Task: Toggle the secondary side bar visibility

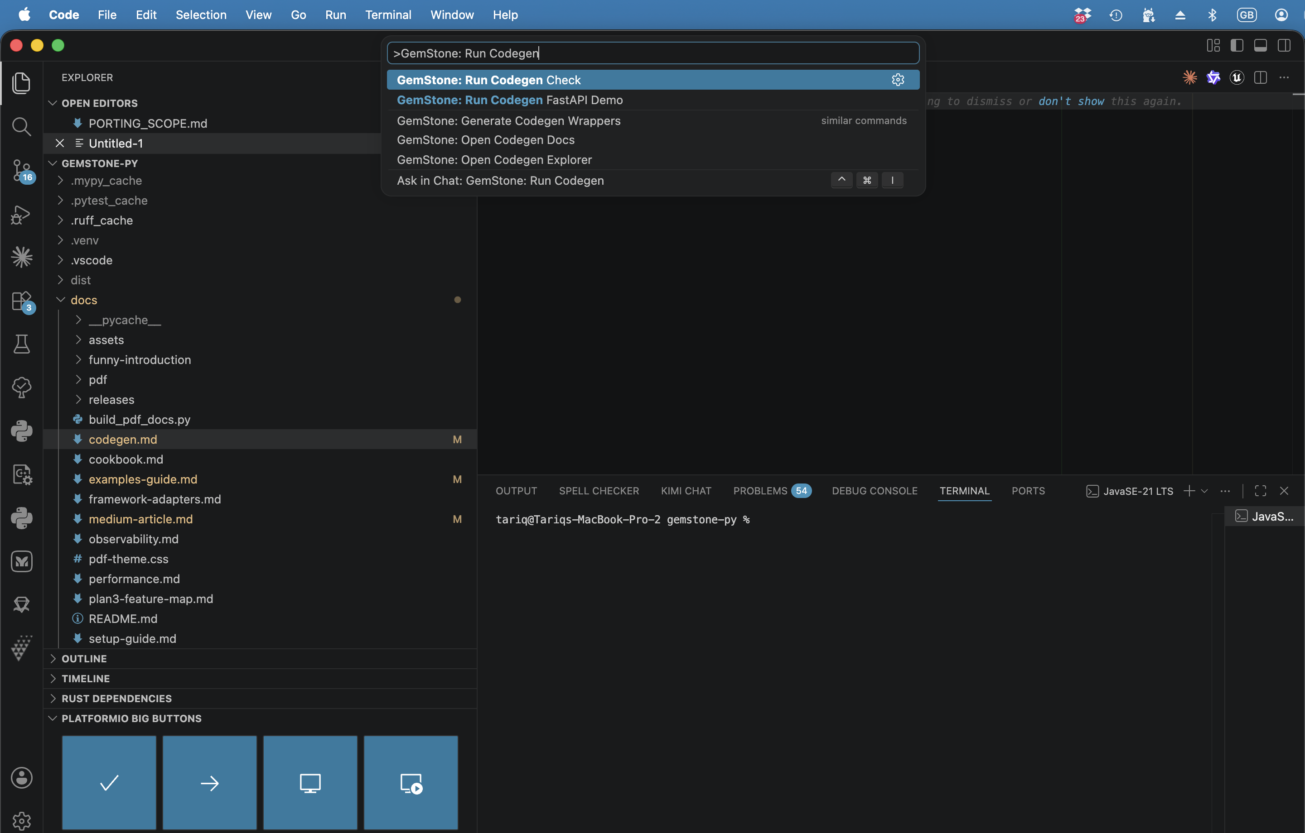Action: (1284, 45)
